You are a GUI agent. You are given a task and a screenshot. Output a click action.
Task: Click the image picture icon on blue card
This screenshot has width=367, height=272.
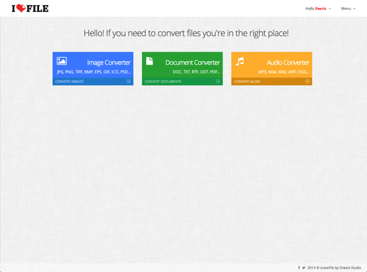pos(61,61)
